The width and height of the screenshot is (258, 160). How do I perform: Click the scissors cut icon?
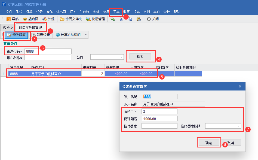(x=121, y=19)
